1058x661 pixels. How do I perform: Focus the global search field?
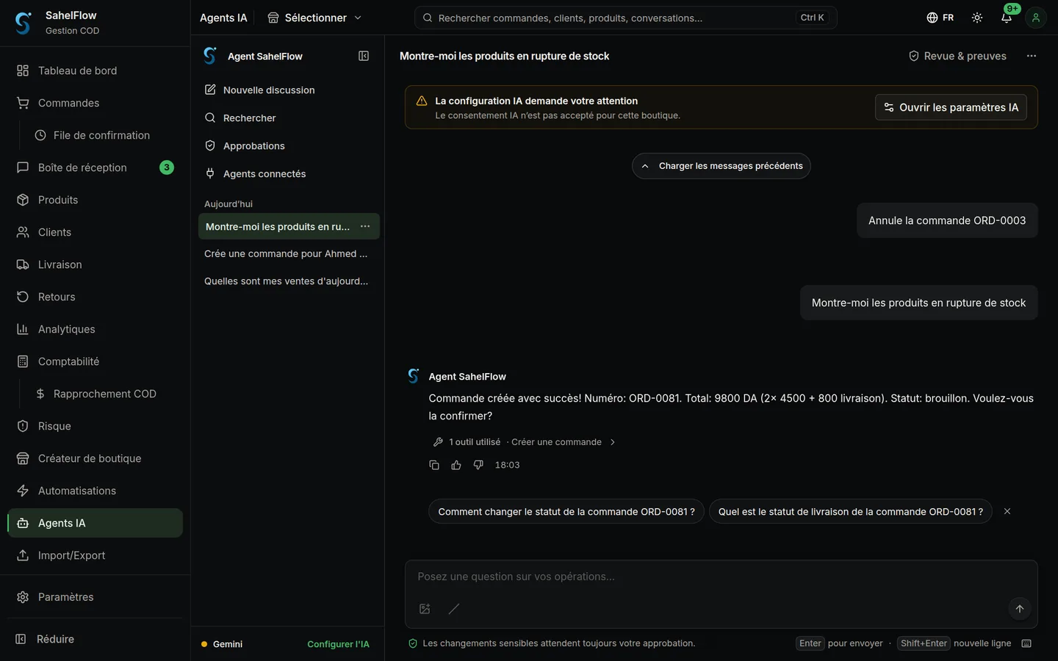pos(626,18)
